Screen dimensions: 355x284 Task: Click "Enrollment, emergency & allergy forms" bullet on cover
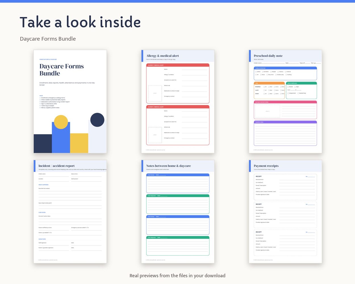[x=53, y=98]
